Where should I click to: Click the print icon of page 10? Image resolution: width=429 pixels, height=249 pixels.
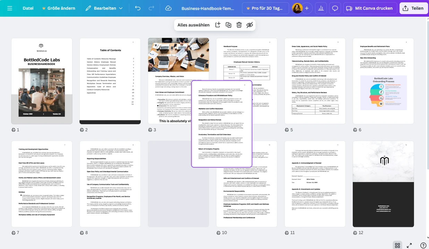tap(218, 233)
